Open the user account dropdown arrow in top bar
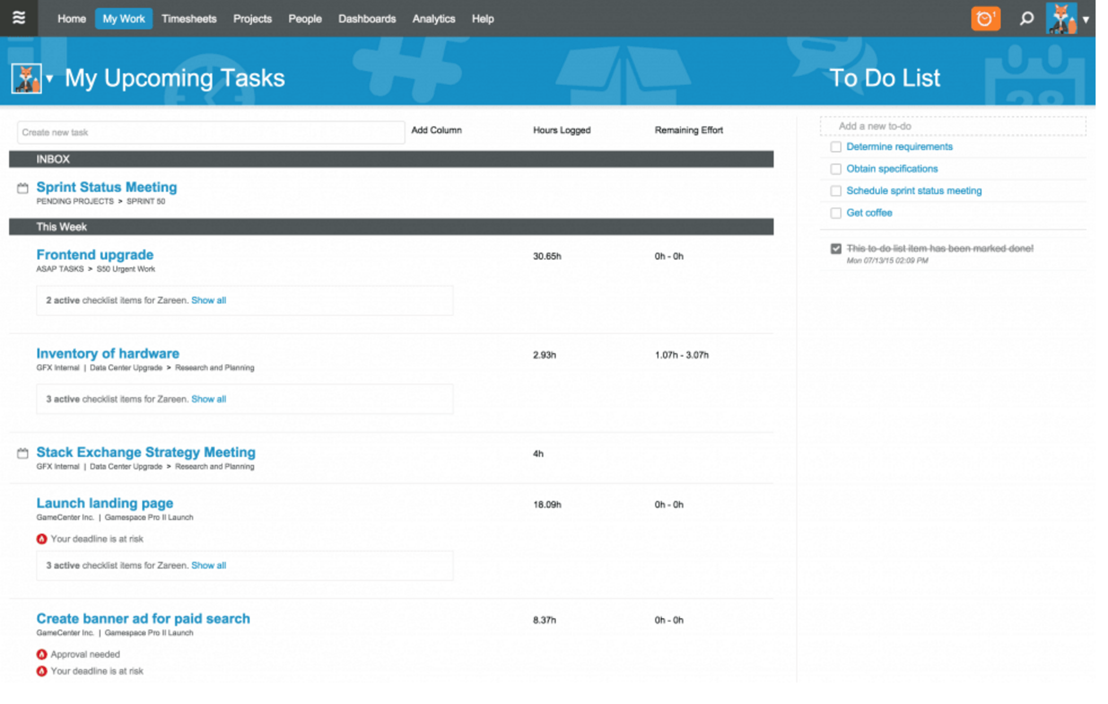The image size is (1108, 704). [1085, 20]
